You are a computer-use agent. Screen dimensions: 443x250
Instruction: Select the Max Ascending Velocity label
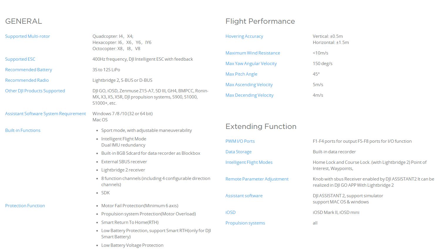[249, 85]
